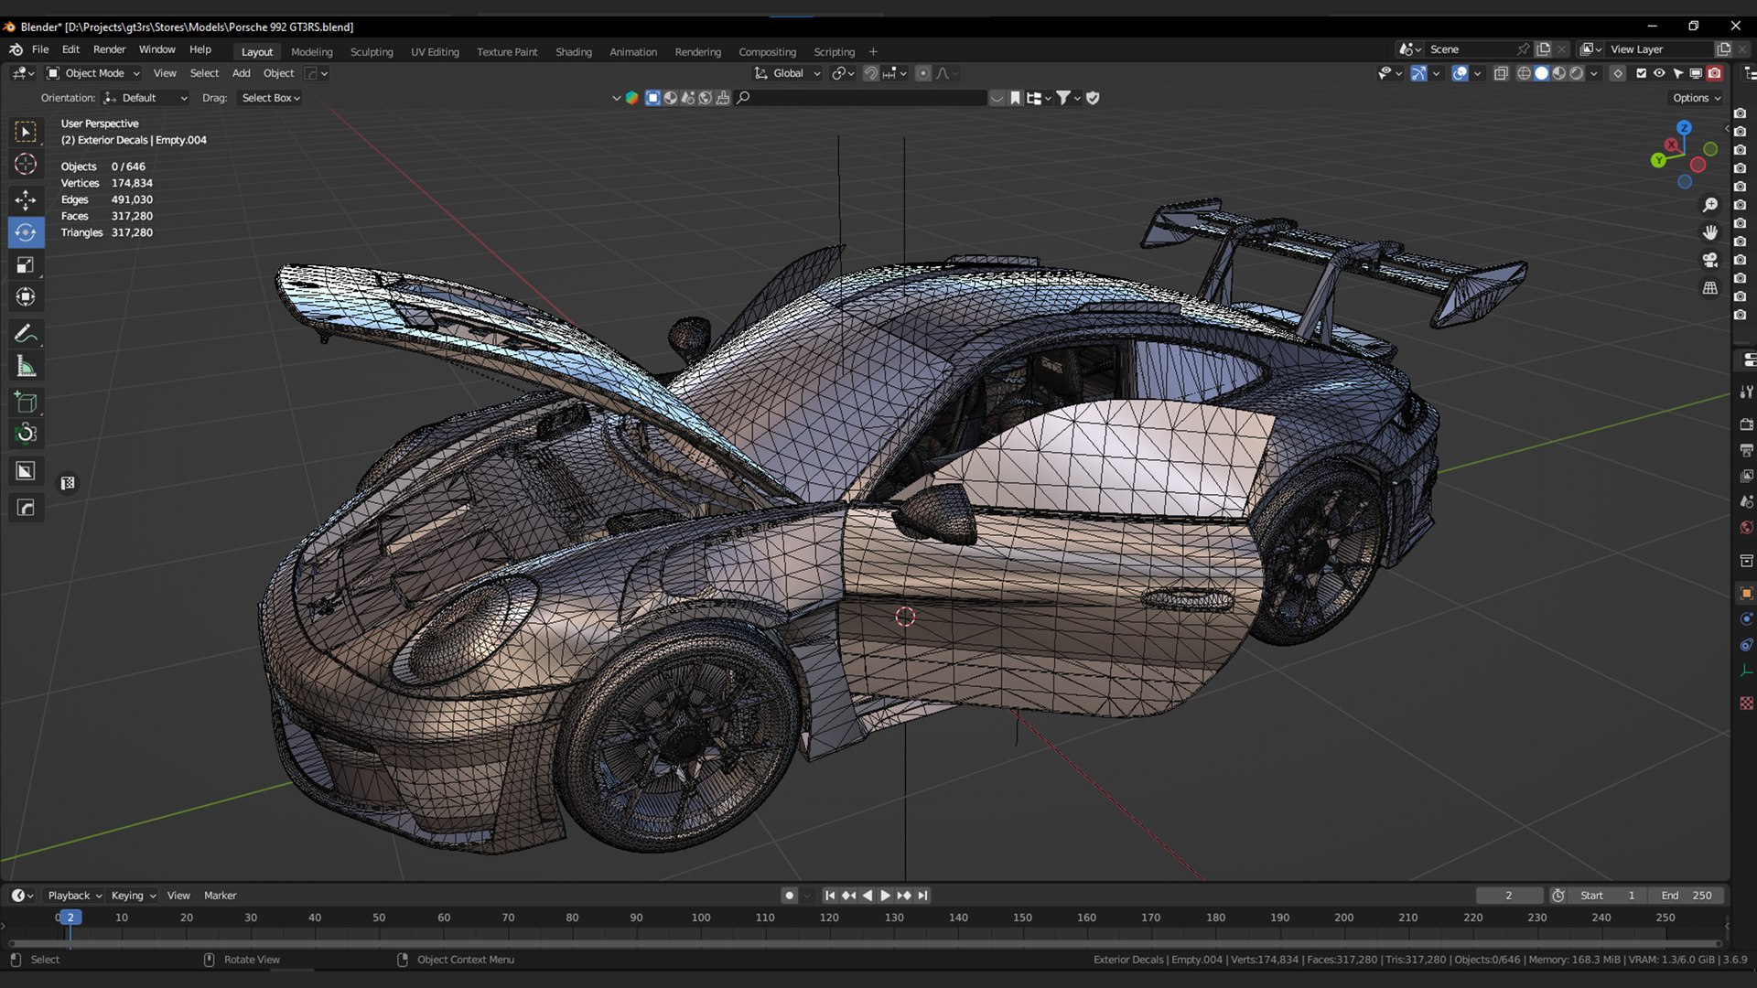Switch to rendered viewport shading
Viewport: 1757px width, 988px height.
(1577, 73)
